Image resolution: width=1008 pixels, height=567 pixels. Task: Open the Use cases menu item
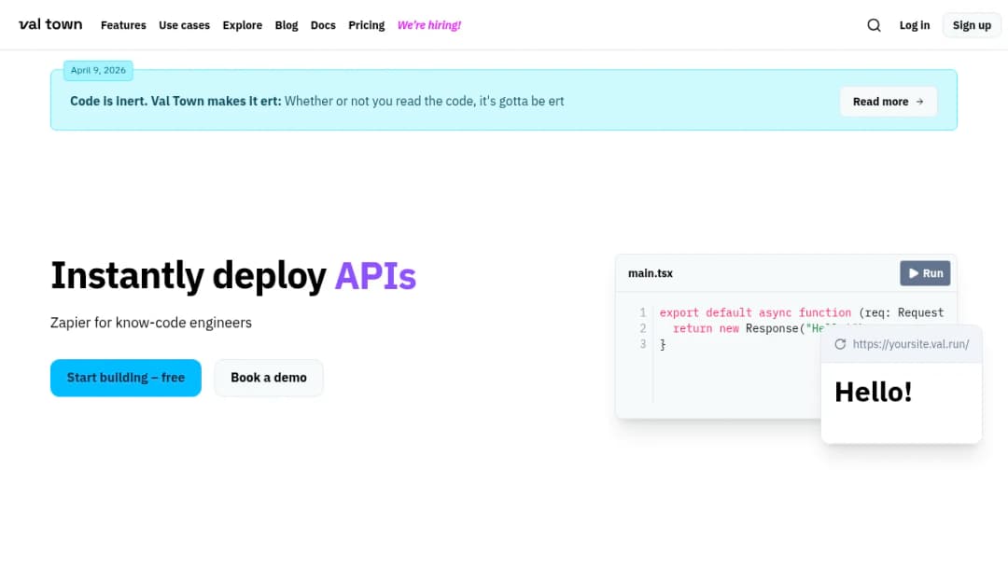[185, 25]
